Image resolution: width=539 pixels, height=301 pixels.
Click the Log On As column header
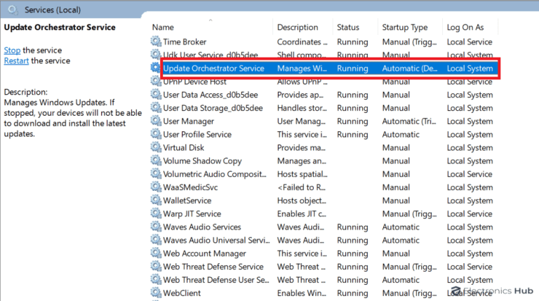(465, 27)
